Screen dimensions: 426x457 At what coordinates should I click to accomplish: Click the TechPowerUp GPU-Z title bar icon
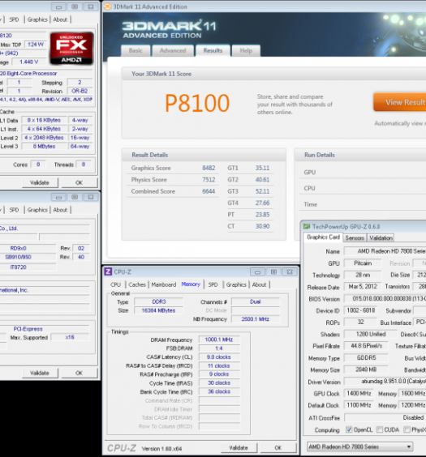coord(307,226)
